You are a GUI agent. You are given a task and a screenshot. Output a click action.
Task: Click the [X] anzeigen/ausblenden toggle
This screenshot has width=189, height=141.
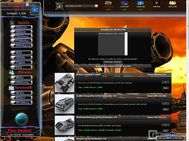pyautogui.click(x=170, y=138)
